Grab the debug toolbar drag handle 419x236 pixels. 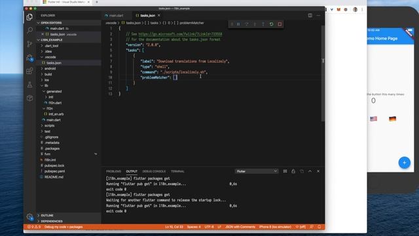[232, 24]
